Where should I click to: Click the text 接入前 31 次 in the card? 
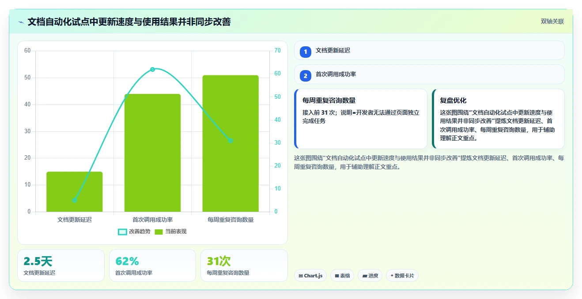(319, 112)
